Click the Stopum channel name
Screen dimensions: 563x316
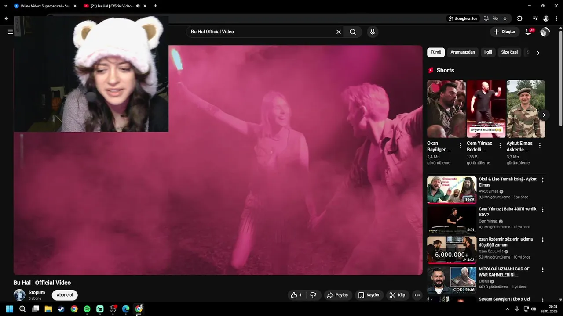[37, 292]
